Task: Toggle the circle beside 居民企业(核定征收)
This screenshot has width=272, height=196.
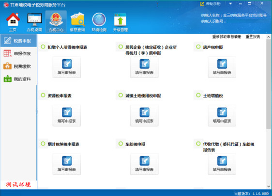Action: tap(121, 47)
